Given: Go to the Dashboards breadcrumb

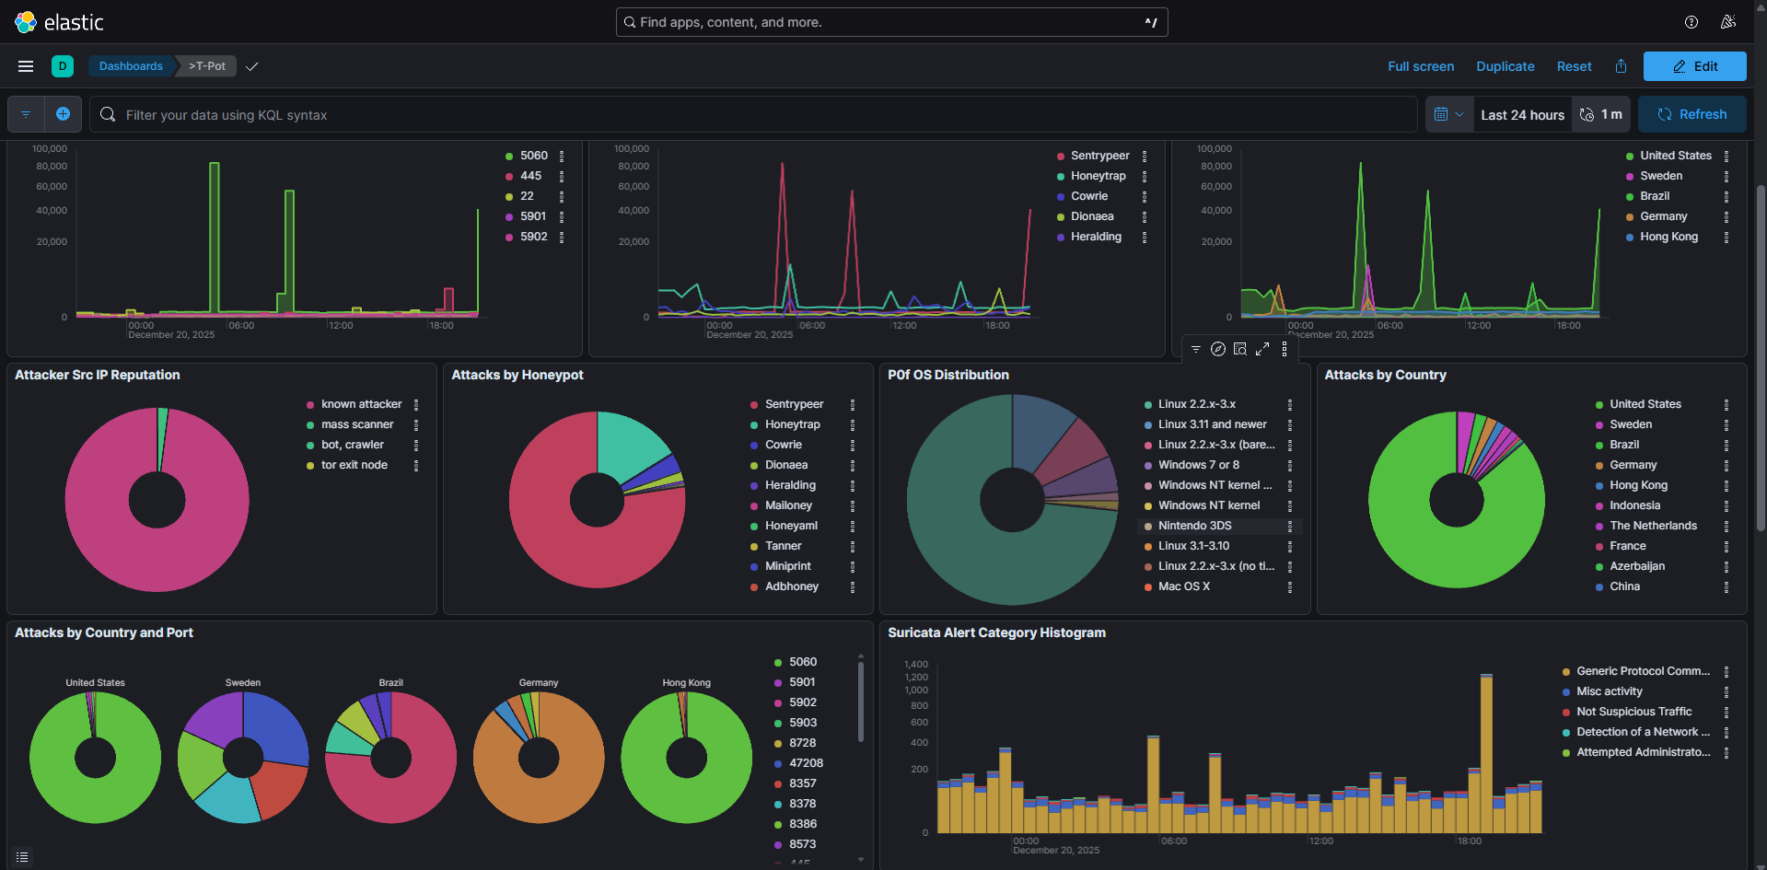Looking at the screenshot, I should pyautogui.click(x=131, y=66).
